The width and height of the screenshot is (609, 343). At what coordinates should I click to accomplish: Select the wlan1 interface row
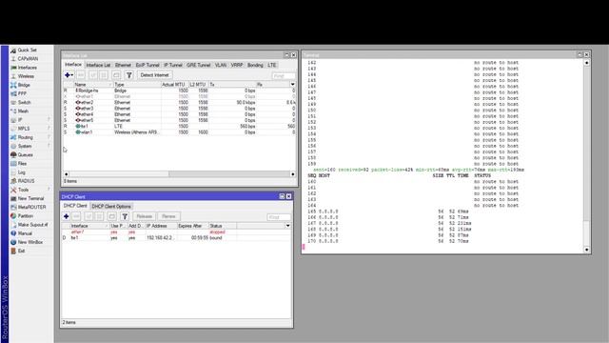click(179, 132)
